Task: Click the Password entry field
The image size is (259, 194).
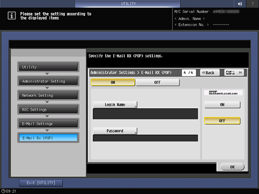Action: [145, 138]
